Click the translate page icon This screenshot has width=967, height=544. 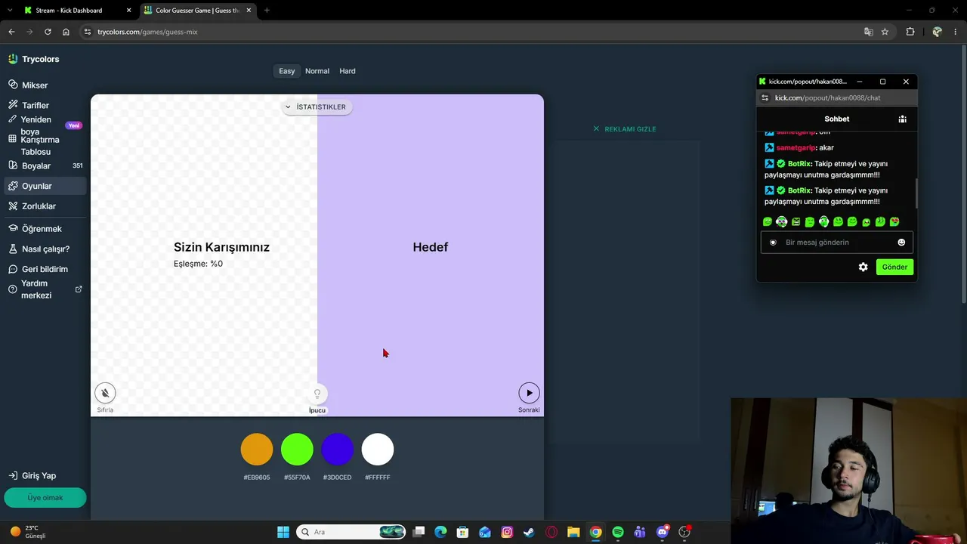(868, 32)
